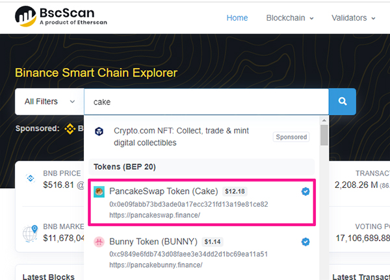Click the BNB market cap globe icon

(x=30, y=233)
